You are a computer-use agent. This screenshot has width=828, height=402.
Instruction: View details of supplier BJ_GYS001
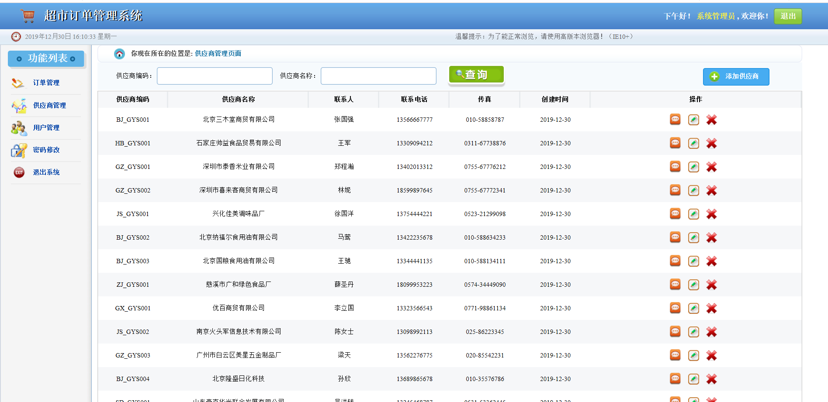tap(675, 119)
